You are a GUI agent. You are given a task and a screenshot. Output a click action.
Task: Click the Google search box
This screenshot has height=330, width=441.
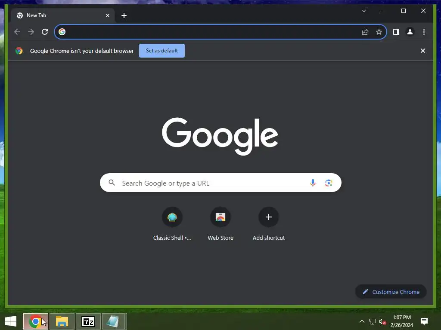point(220,183)
